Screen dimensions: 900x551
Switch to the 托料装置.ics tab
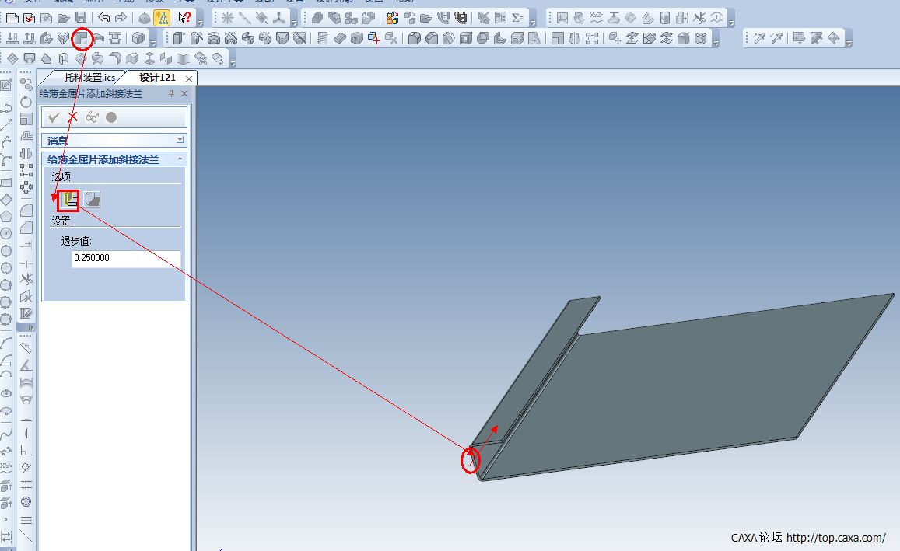(x=89, y=78)
